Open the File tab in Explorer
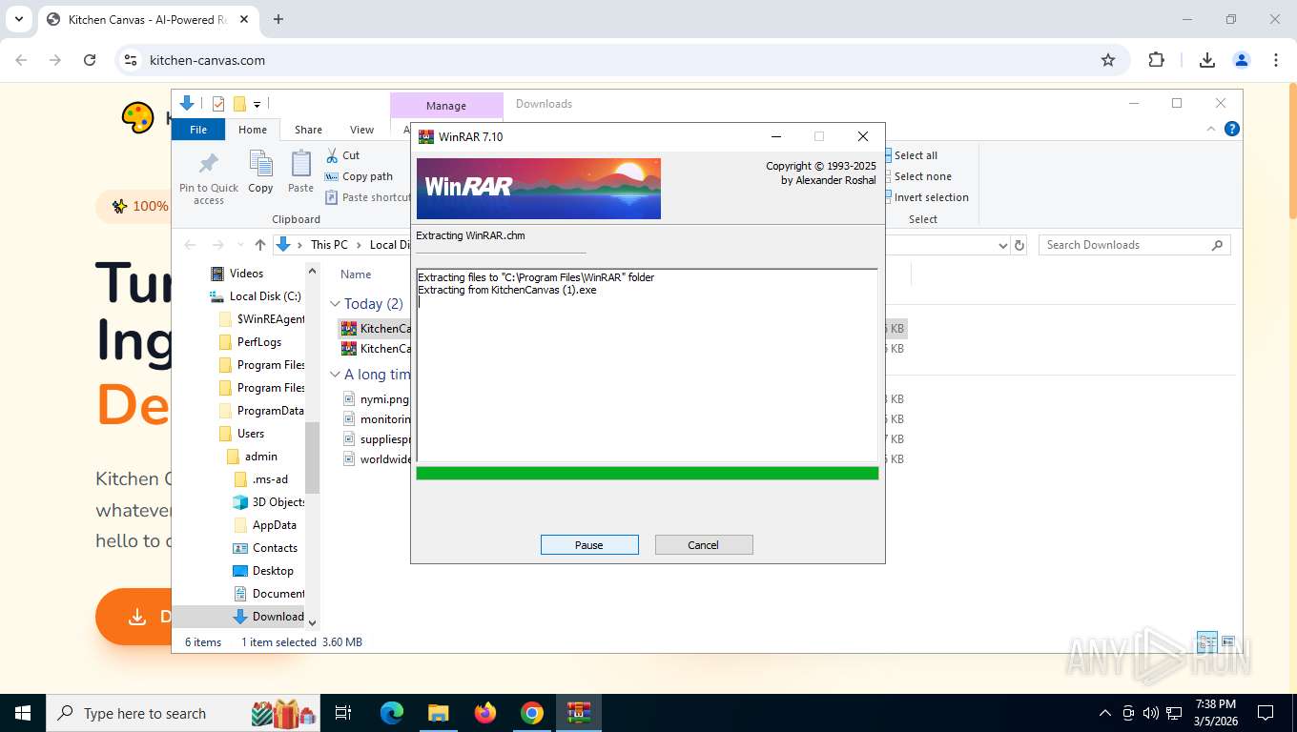This screenshot has width=1297, height=732. (198, 130)
